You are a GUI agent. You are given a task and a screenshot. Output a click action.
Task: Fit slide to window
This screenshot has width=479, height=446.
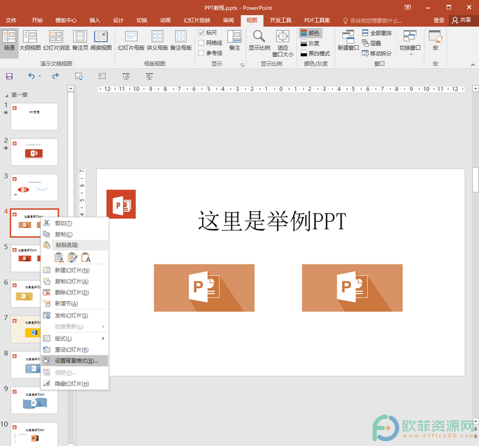283,44
